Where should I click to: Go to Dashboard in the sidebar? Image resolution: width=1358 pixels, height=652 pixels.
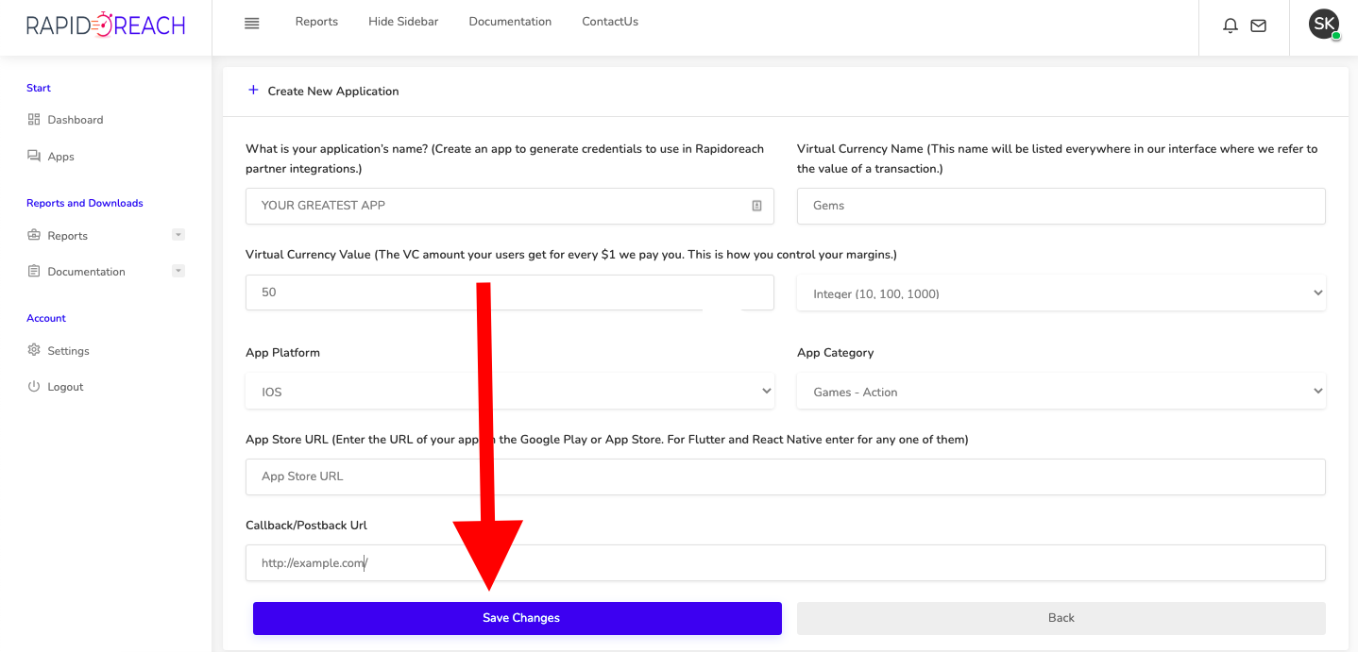click(x=76, y=120)
